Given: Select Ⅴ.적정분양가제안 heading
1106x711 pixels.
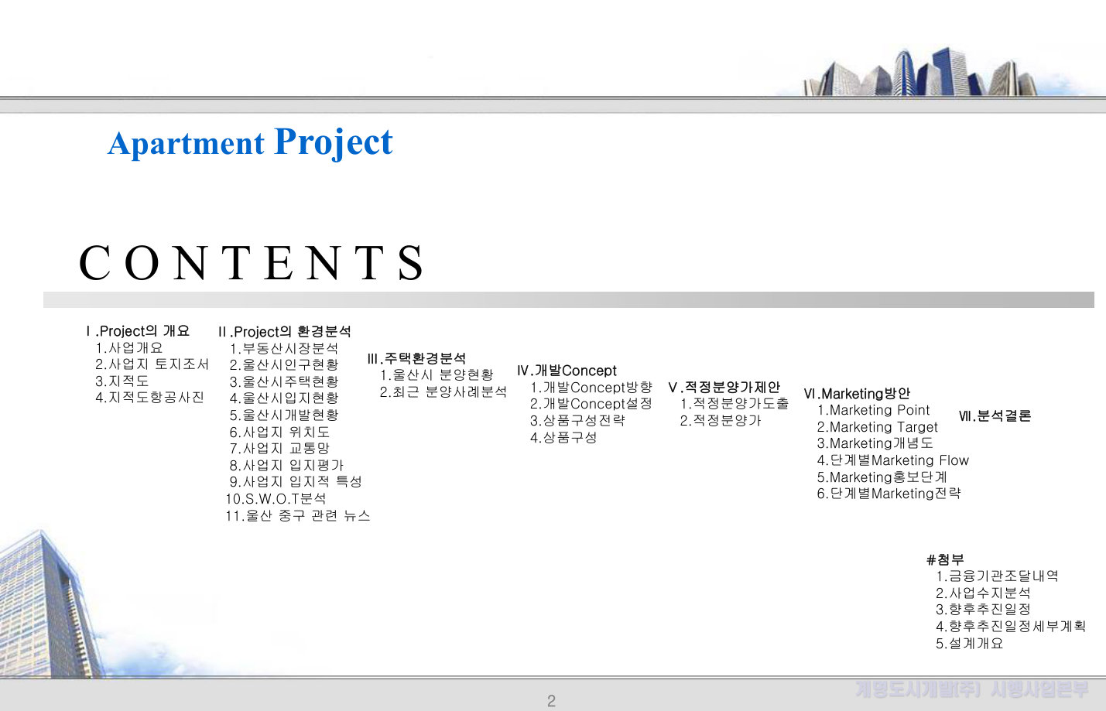Looking at the screenshot, I should pos(724,388).
